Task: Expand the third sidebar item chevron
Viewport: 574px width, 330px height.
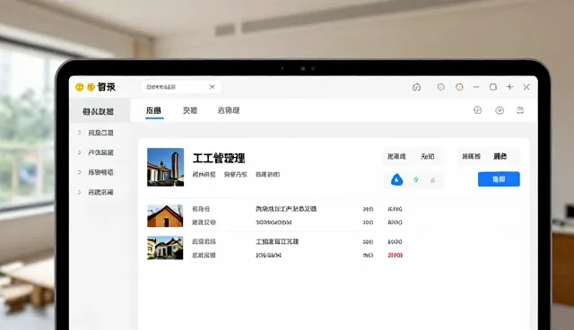Action: click(80, 172)
